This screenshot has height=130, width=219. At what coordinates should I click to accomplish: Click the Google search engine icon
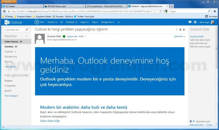[166, 11]
